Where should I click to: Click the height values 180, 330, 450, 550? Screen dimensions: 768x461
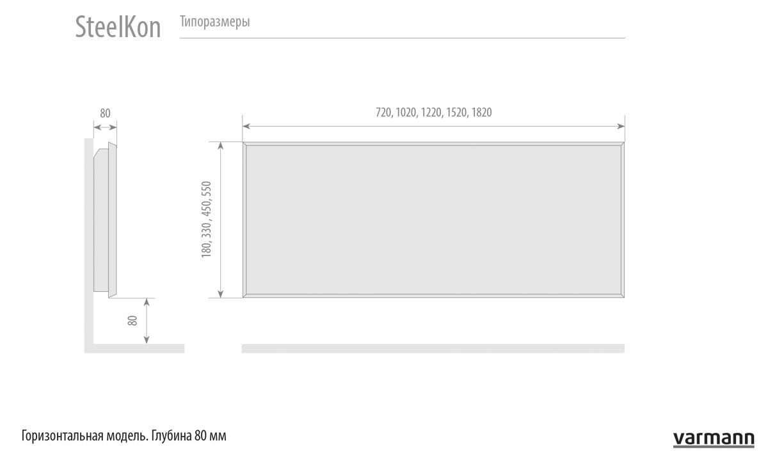click(206, 220)
